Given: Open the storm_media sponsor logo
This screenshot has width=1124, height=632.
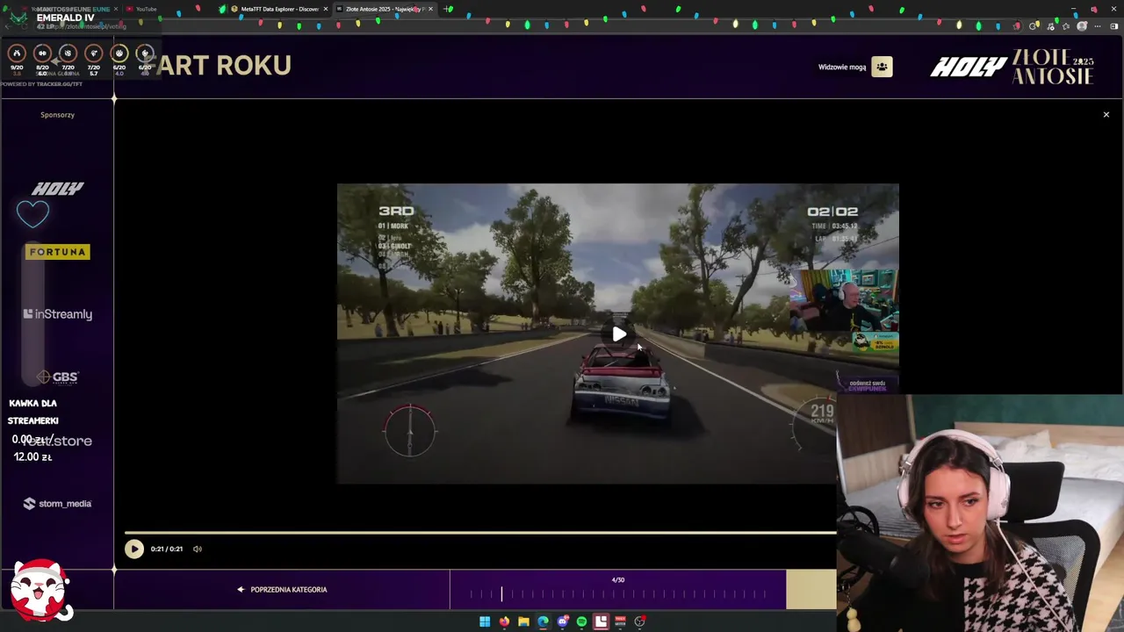Looking at the screenshot, I should (58, 504).
